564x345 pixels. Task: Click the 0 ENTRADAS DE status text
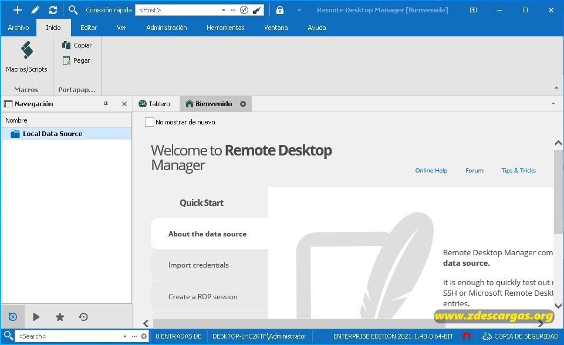coord(178,336)
